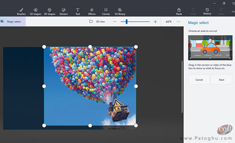Zoom in with the plus icon
The width and height of the screenshot is (235, 143).
pos(155,21)
